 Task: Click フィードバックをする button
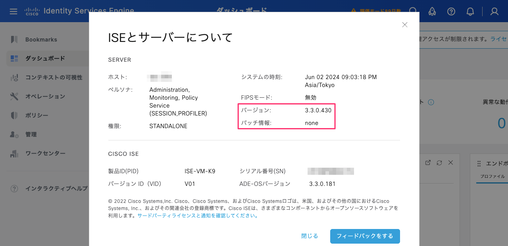(365, 236)
